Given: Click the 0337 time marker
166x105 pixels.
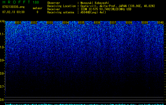Looking at the screenshot, I should click(113, 23).
